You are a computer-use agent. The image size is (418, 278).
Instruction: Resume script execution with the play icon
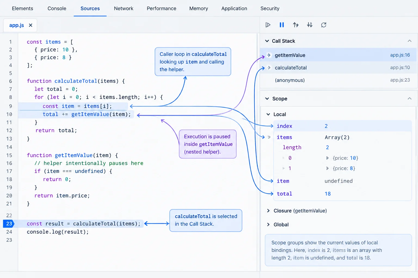click(x=268, y=25)
